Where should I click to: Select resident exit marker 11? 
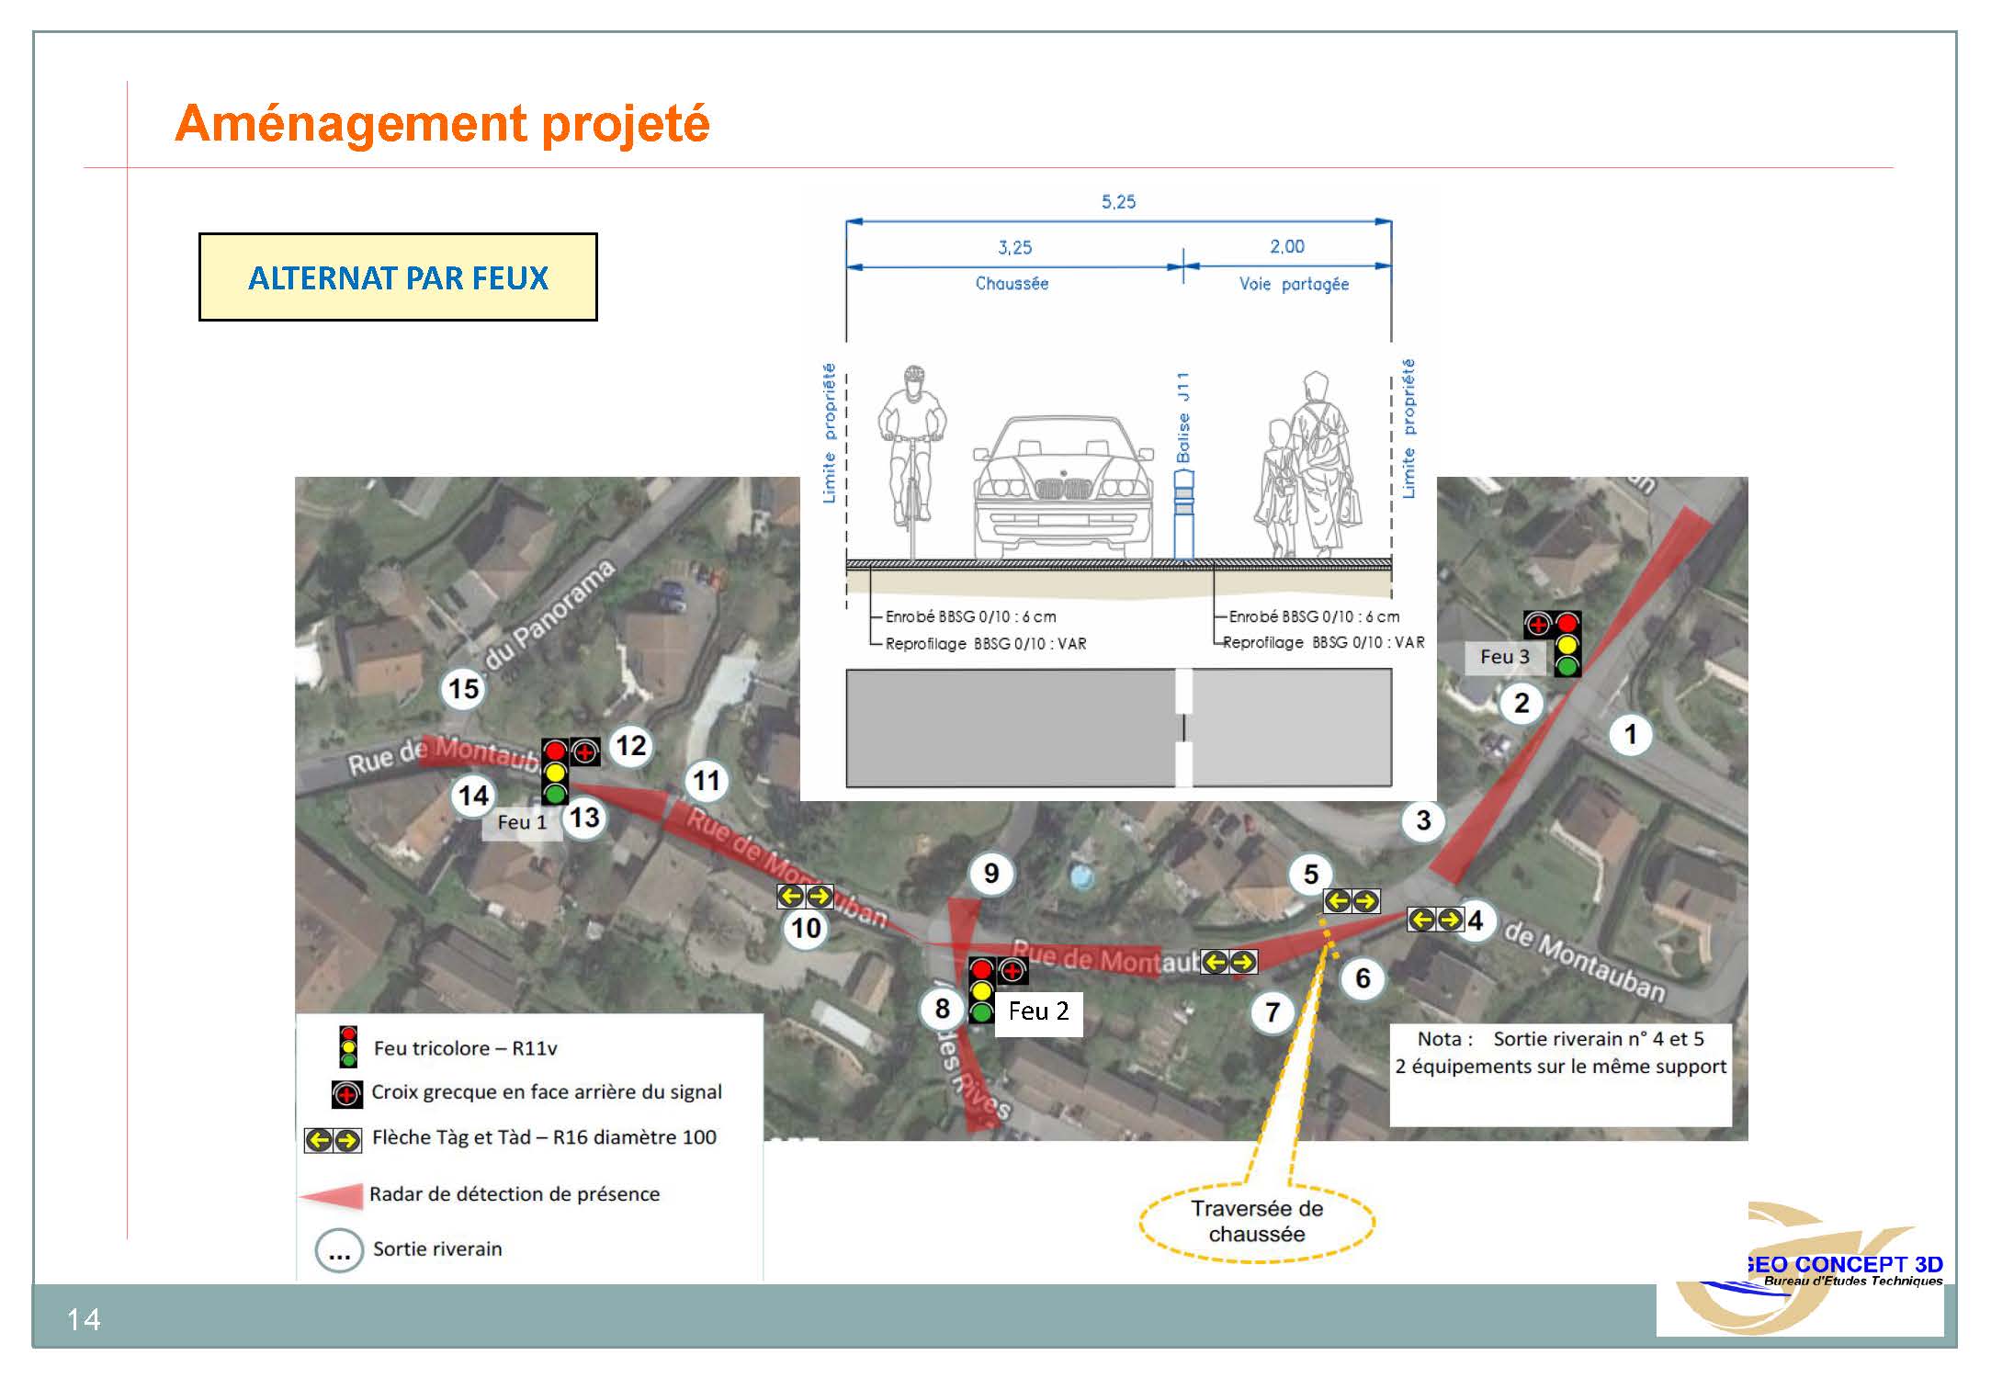pos(706,781)
